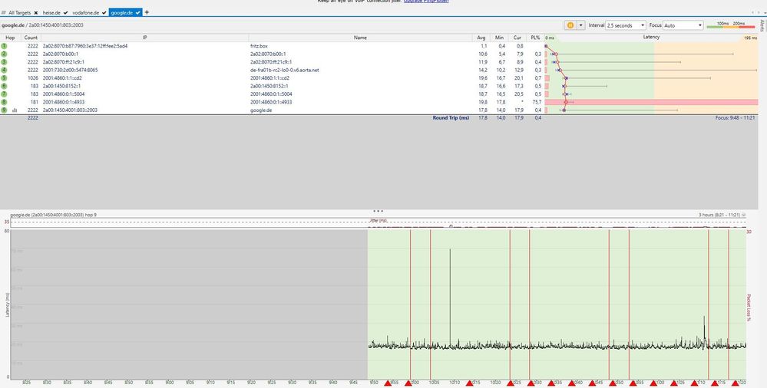Image resolution: width=767 pixels, height=388 pixels.
Task: Sort by the IP column header
Action: pyautogui.click(x=145, y=38)
